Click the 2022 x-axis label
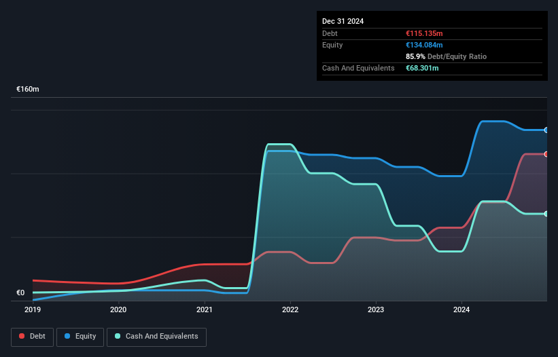This screenshot has width=558, height=357. click(290, 309)
